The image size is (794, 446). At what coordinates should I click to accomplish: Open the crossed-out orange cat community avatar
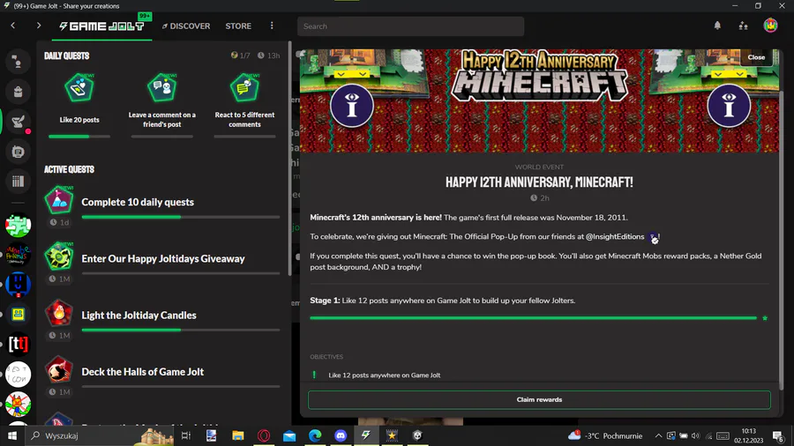(19, 404)
